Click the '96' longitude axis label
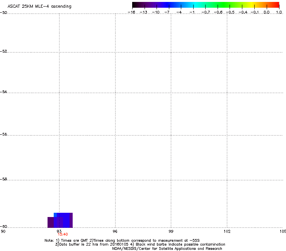Viewport: 286px width, 251px height. pos(115,231)
